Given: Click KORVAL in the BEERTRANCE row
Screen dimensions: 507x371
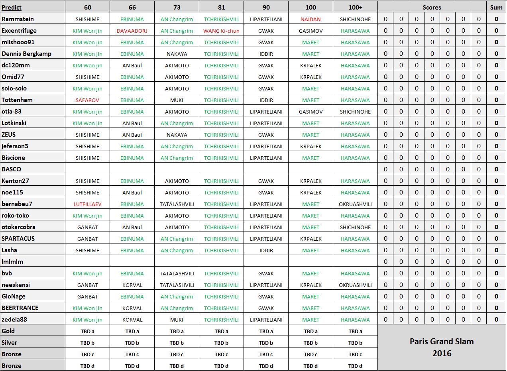Looking at the screenshot, I should pyautogui.click(x=132, y=308).
